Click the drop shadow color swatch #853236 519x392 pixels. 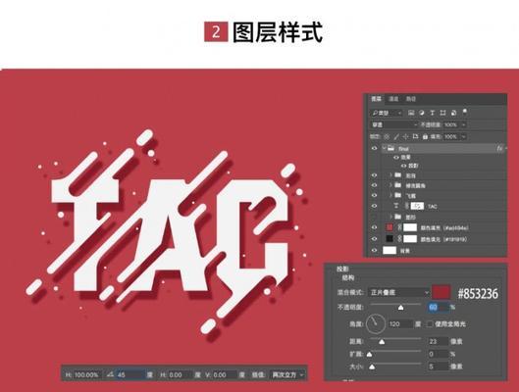click(441, 292)
